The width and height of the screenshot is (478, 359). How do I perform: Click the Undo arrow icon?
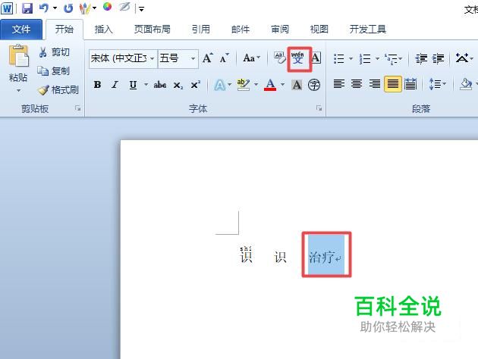pyautogui.click(x=43, y=8)
